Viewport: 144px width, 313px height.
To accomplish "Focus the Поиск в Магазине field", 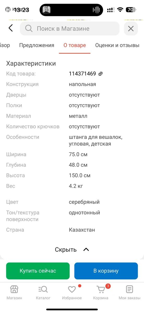I will 70,28.
